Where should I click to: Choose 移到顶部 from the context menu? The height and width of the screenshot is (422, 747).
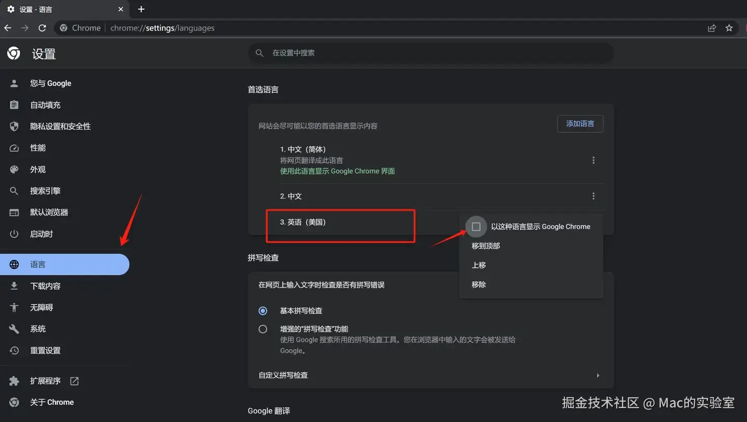pos(531,246)
